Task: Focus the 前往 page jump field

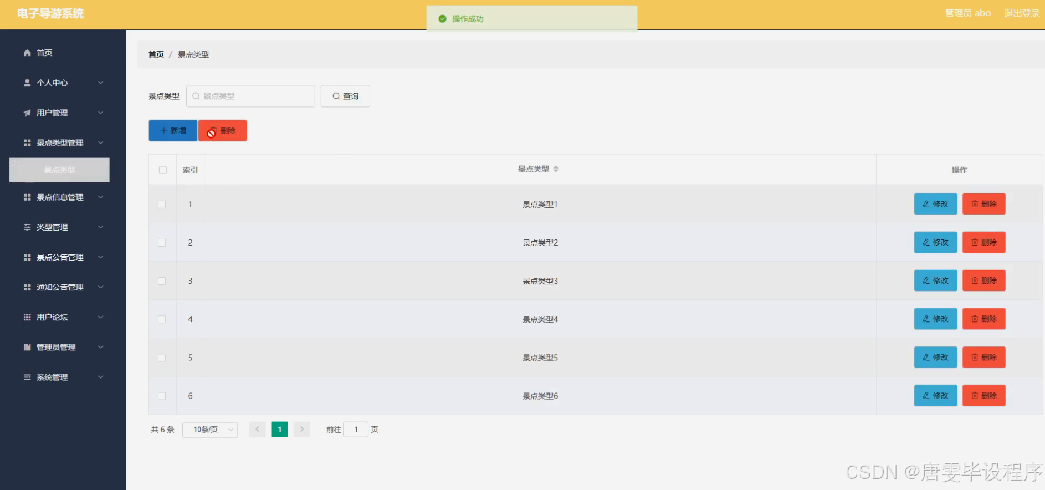Action: [x=356, y=430]
